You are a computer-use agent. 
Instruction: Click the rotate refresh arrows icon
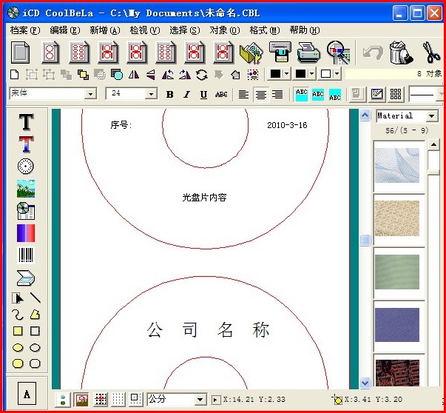(202, 75)
